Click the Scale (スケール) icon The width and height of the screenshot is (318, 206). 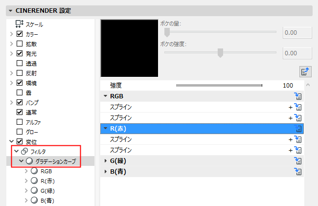point(20,24)
